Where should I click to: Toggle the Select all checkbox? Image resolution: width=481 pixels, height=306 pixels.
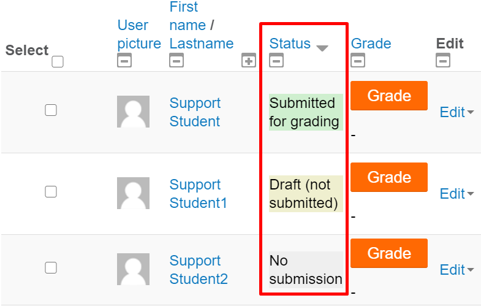58,61
